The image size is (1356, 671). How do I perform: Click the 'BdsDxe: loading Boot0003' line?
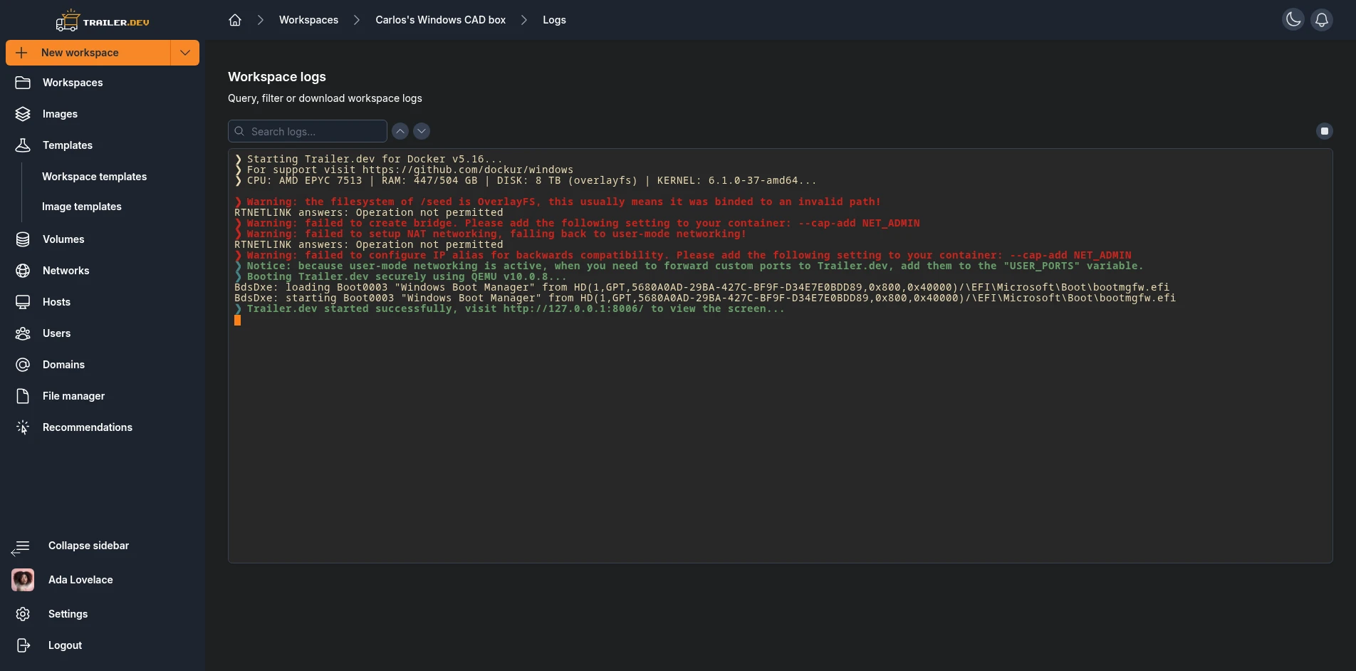click(702, 287)
